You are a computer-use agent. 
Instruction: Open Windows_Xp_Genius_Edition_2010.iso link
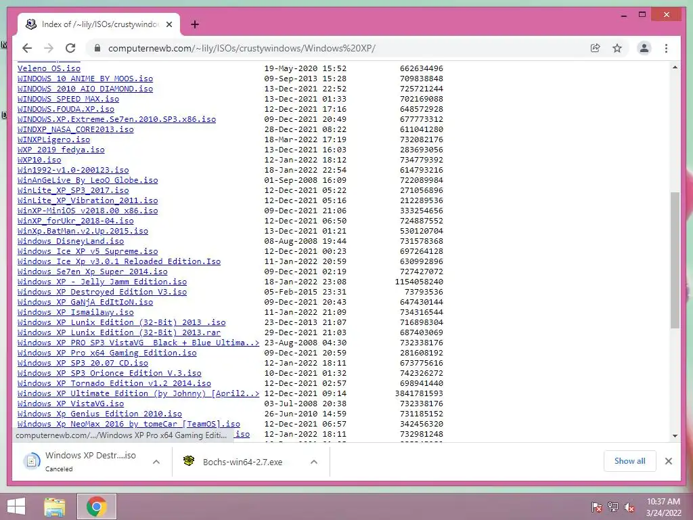click(x=99, y=414)
